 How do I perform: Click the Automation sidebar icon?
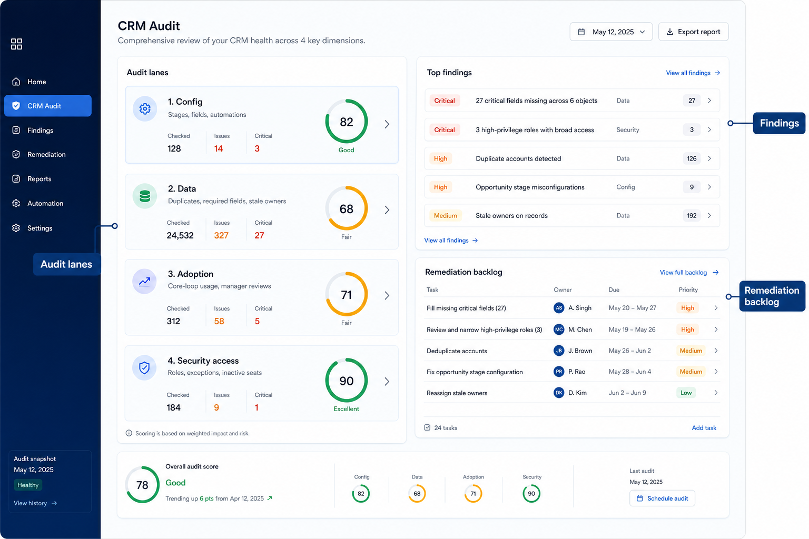[x=16, y=203]
